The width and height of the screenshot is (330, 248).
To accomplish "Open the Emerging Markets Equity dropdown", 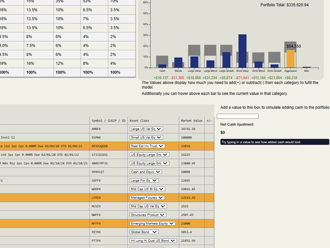I will coord(152,223).
